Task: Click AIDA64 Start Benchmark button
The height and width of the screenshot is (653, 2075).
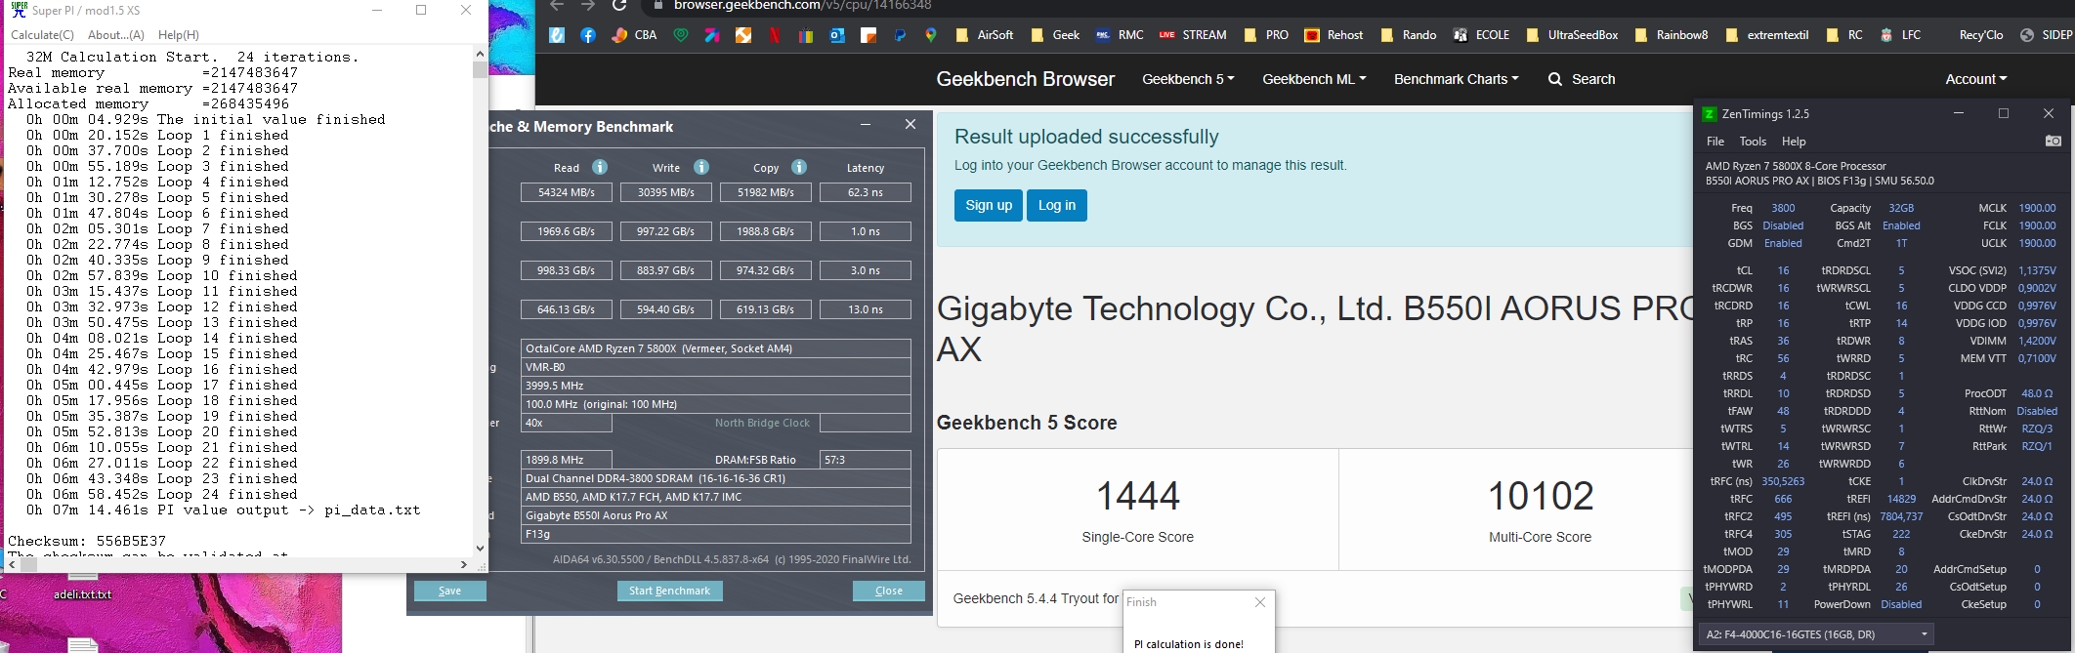Action: pyautogui.click(x=669, y=591)
